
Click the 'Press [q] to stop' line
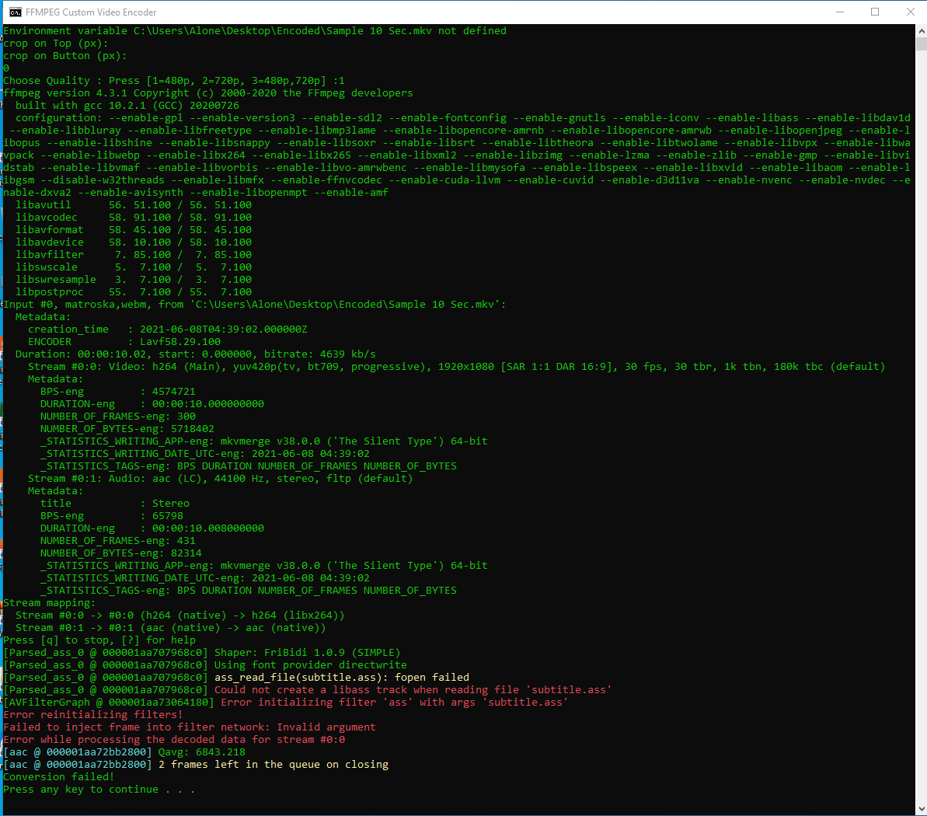pos(99,640)
